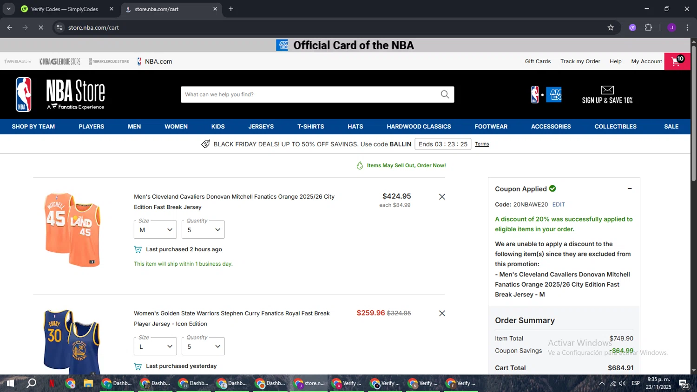Open Windows taskbar search
697x392 pixels.
point(31,383)
